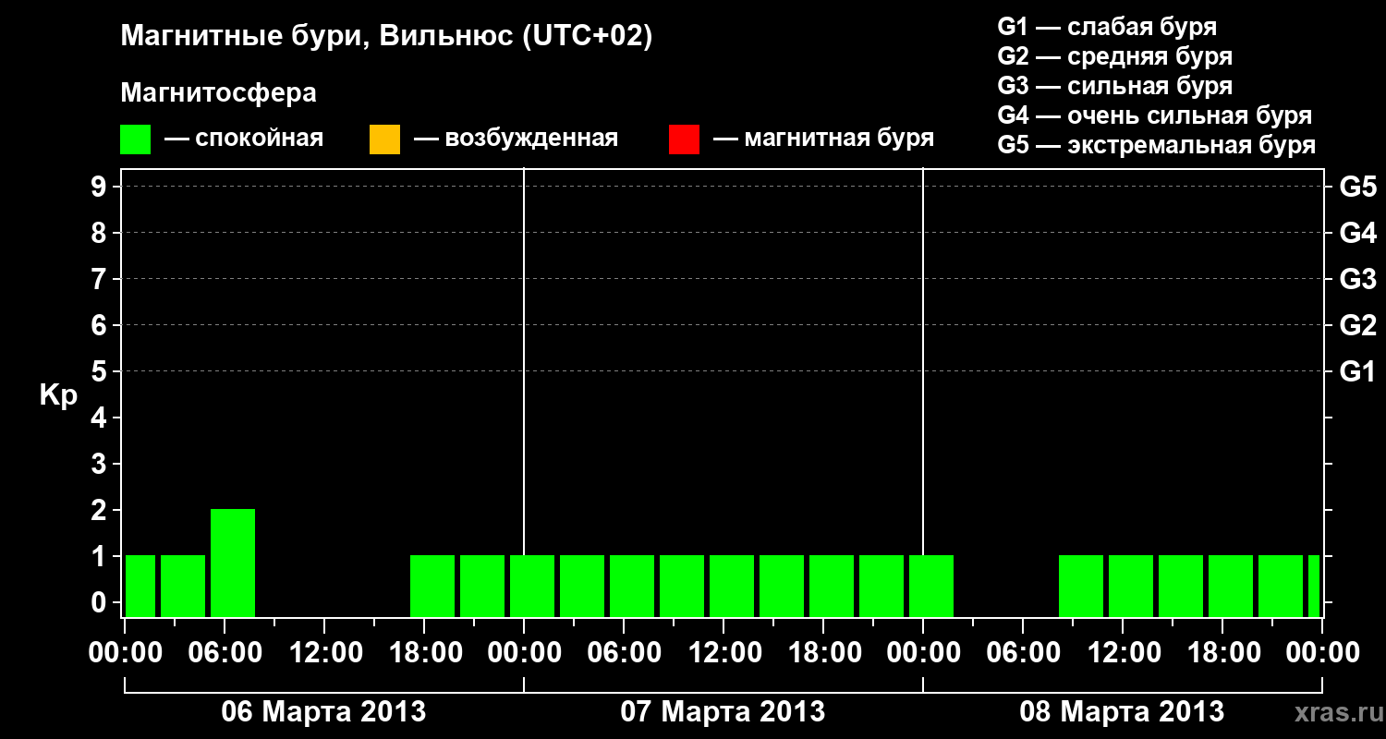Screen dimensions: 1386x739
Task: Select the chart title 'Магнитные бури, Вильнюс (UTC+02)'
Action: tap(387, 37)
